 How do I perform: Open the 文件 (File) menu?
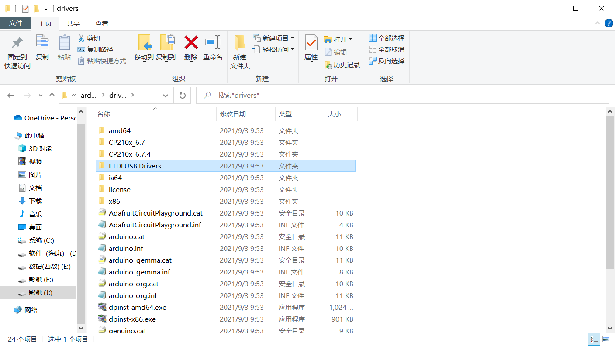point(16,23)
